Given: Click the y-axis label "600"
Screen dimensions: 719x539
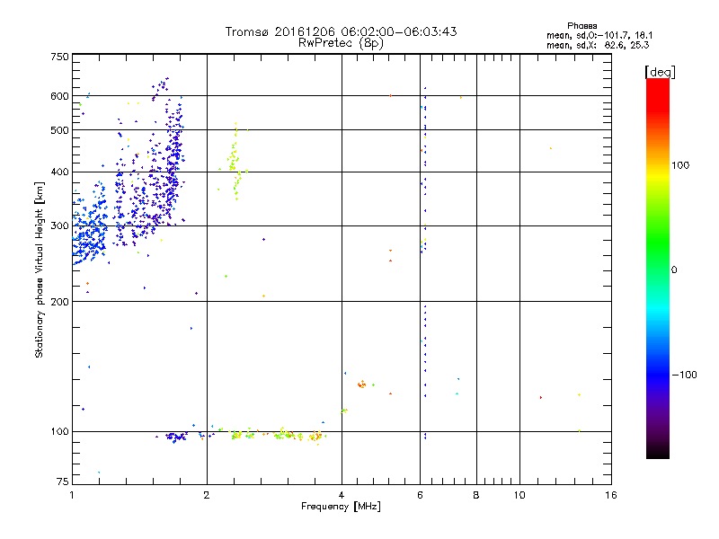Looking at the screenshot, I should point(59,96).
